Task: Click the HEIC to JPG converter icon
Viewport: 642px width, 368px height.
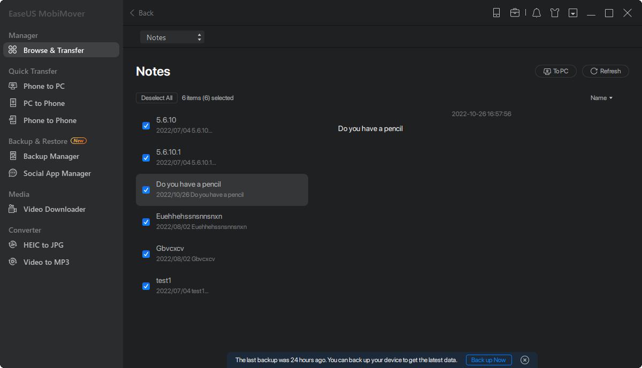Action: 13,245
